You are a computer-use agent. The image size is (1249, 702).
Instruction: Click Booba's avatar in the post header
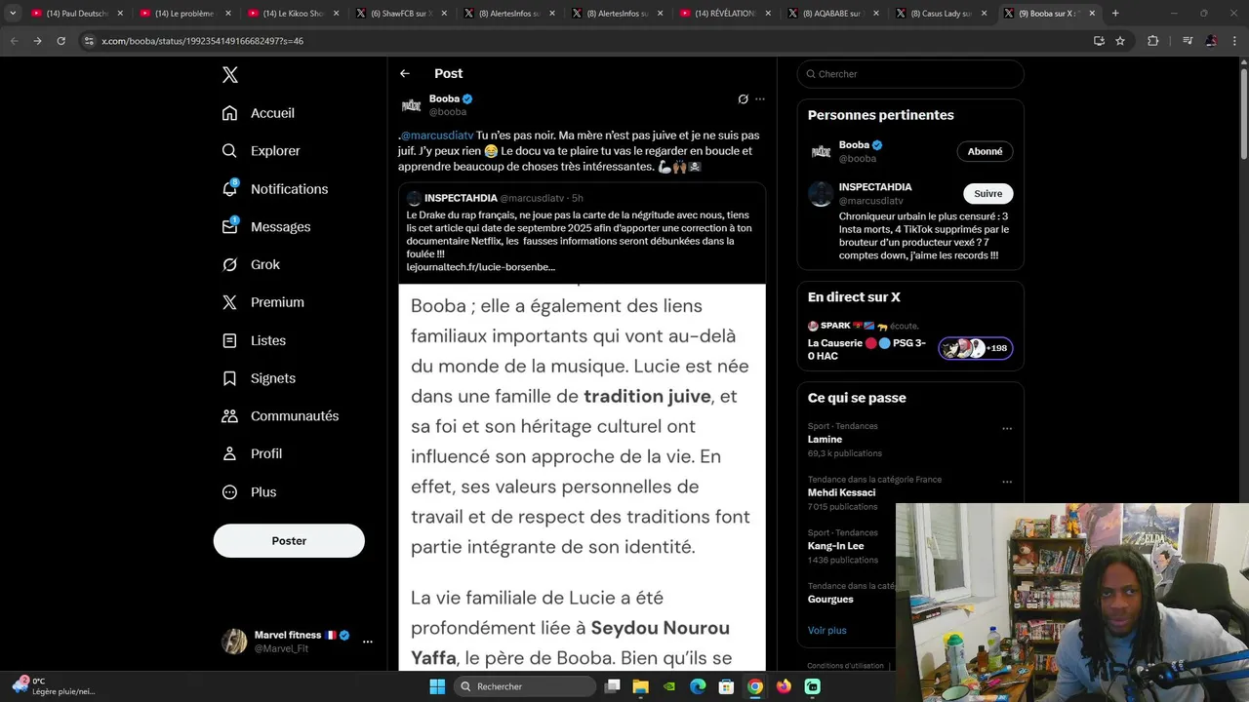[x=411, y=104]
